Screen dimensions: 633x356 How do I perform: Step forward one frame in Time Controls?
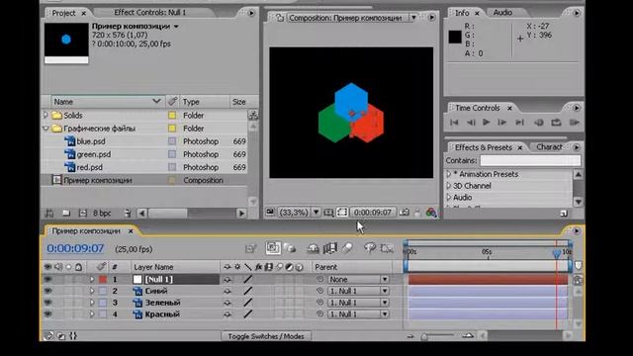click(x=501, y=123)
